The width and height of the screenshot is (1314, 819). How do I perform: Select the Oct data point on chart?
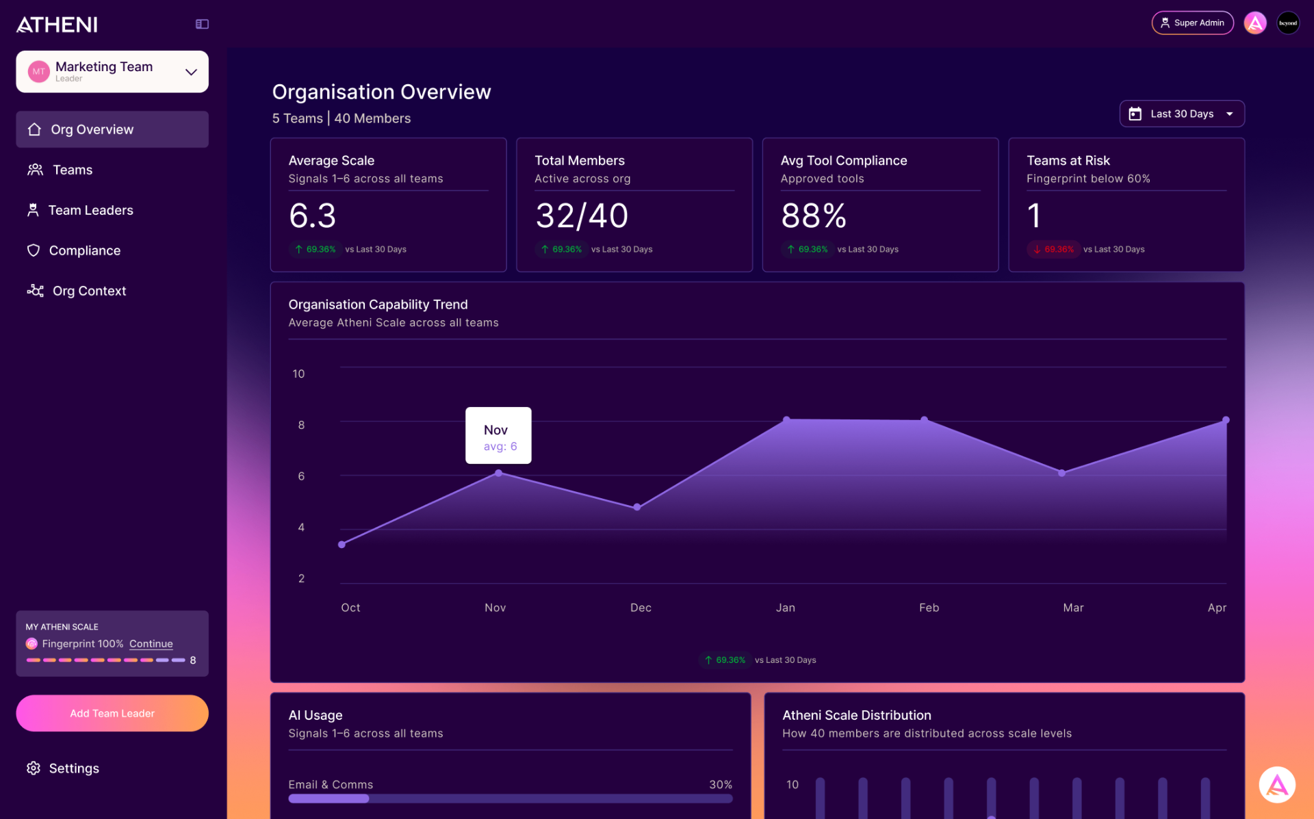(342, 545)
